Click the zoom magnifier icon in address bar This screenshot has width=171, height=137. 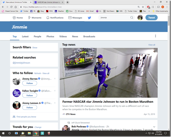[x=139, y=7]
